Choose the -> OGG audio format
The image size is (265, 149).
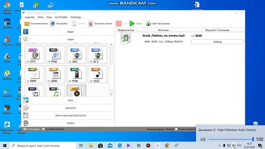pos(98,74)
